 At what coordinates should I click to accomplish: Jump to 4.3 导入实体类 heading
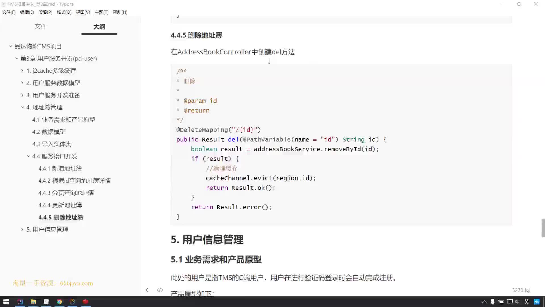pyautogui.click(x=52, y=144)
